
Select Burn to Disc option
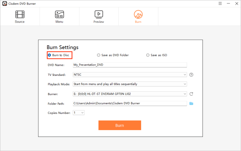coord(49,55)
